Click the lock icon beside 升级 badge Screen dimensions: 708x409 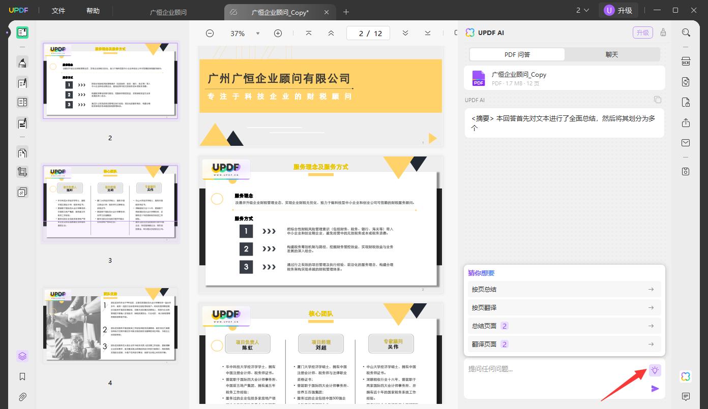(x=663, y=33)
